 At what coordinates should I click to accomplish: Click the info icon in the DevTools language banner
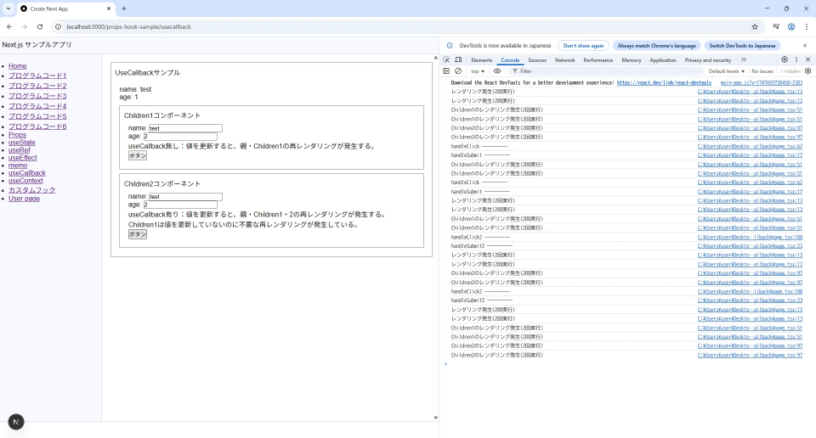(x=450, y=46)
